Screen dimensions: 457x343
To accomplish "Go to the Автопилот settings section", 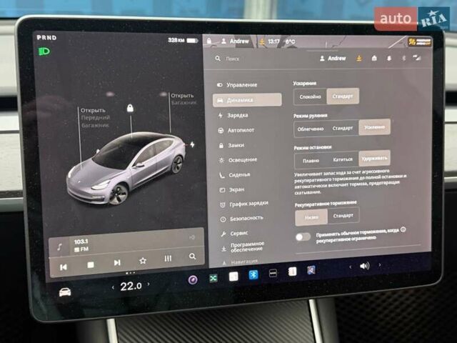I will click(240, 130).
